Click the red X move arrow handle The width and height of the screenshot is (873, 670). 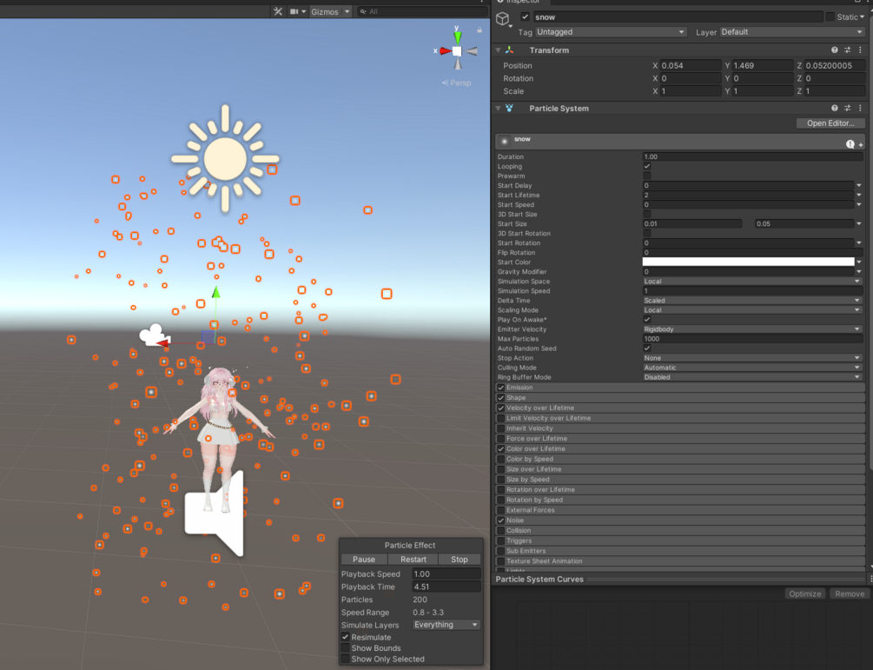pyautogui.click(x=163, y=343)
